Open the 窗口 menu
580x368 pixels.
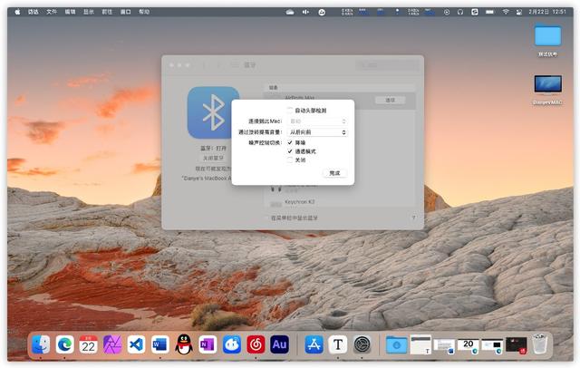pyautogui.click(x=126, y=12)
